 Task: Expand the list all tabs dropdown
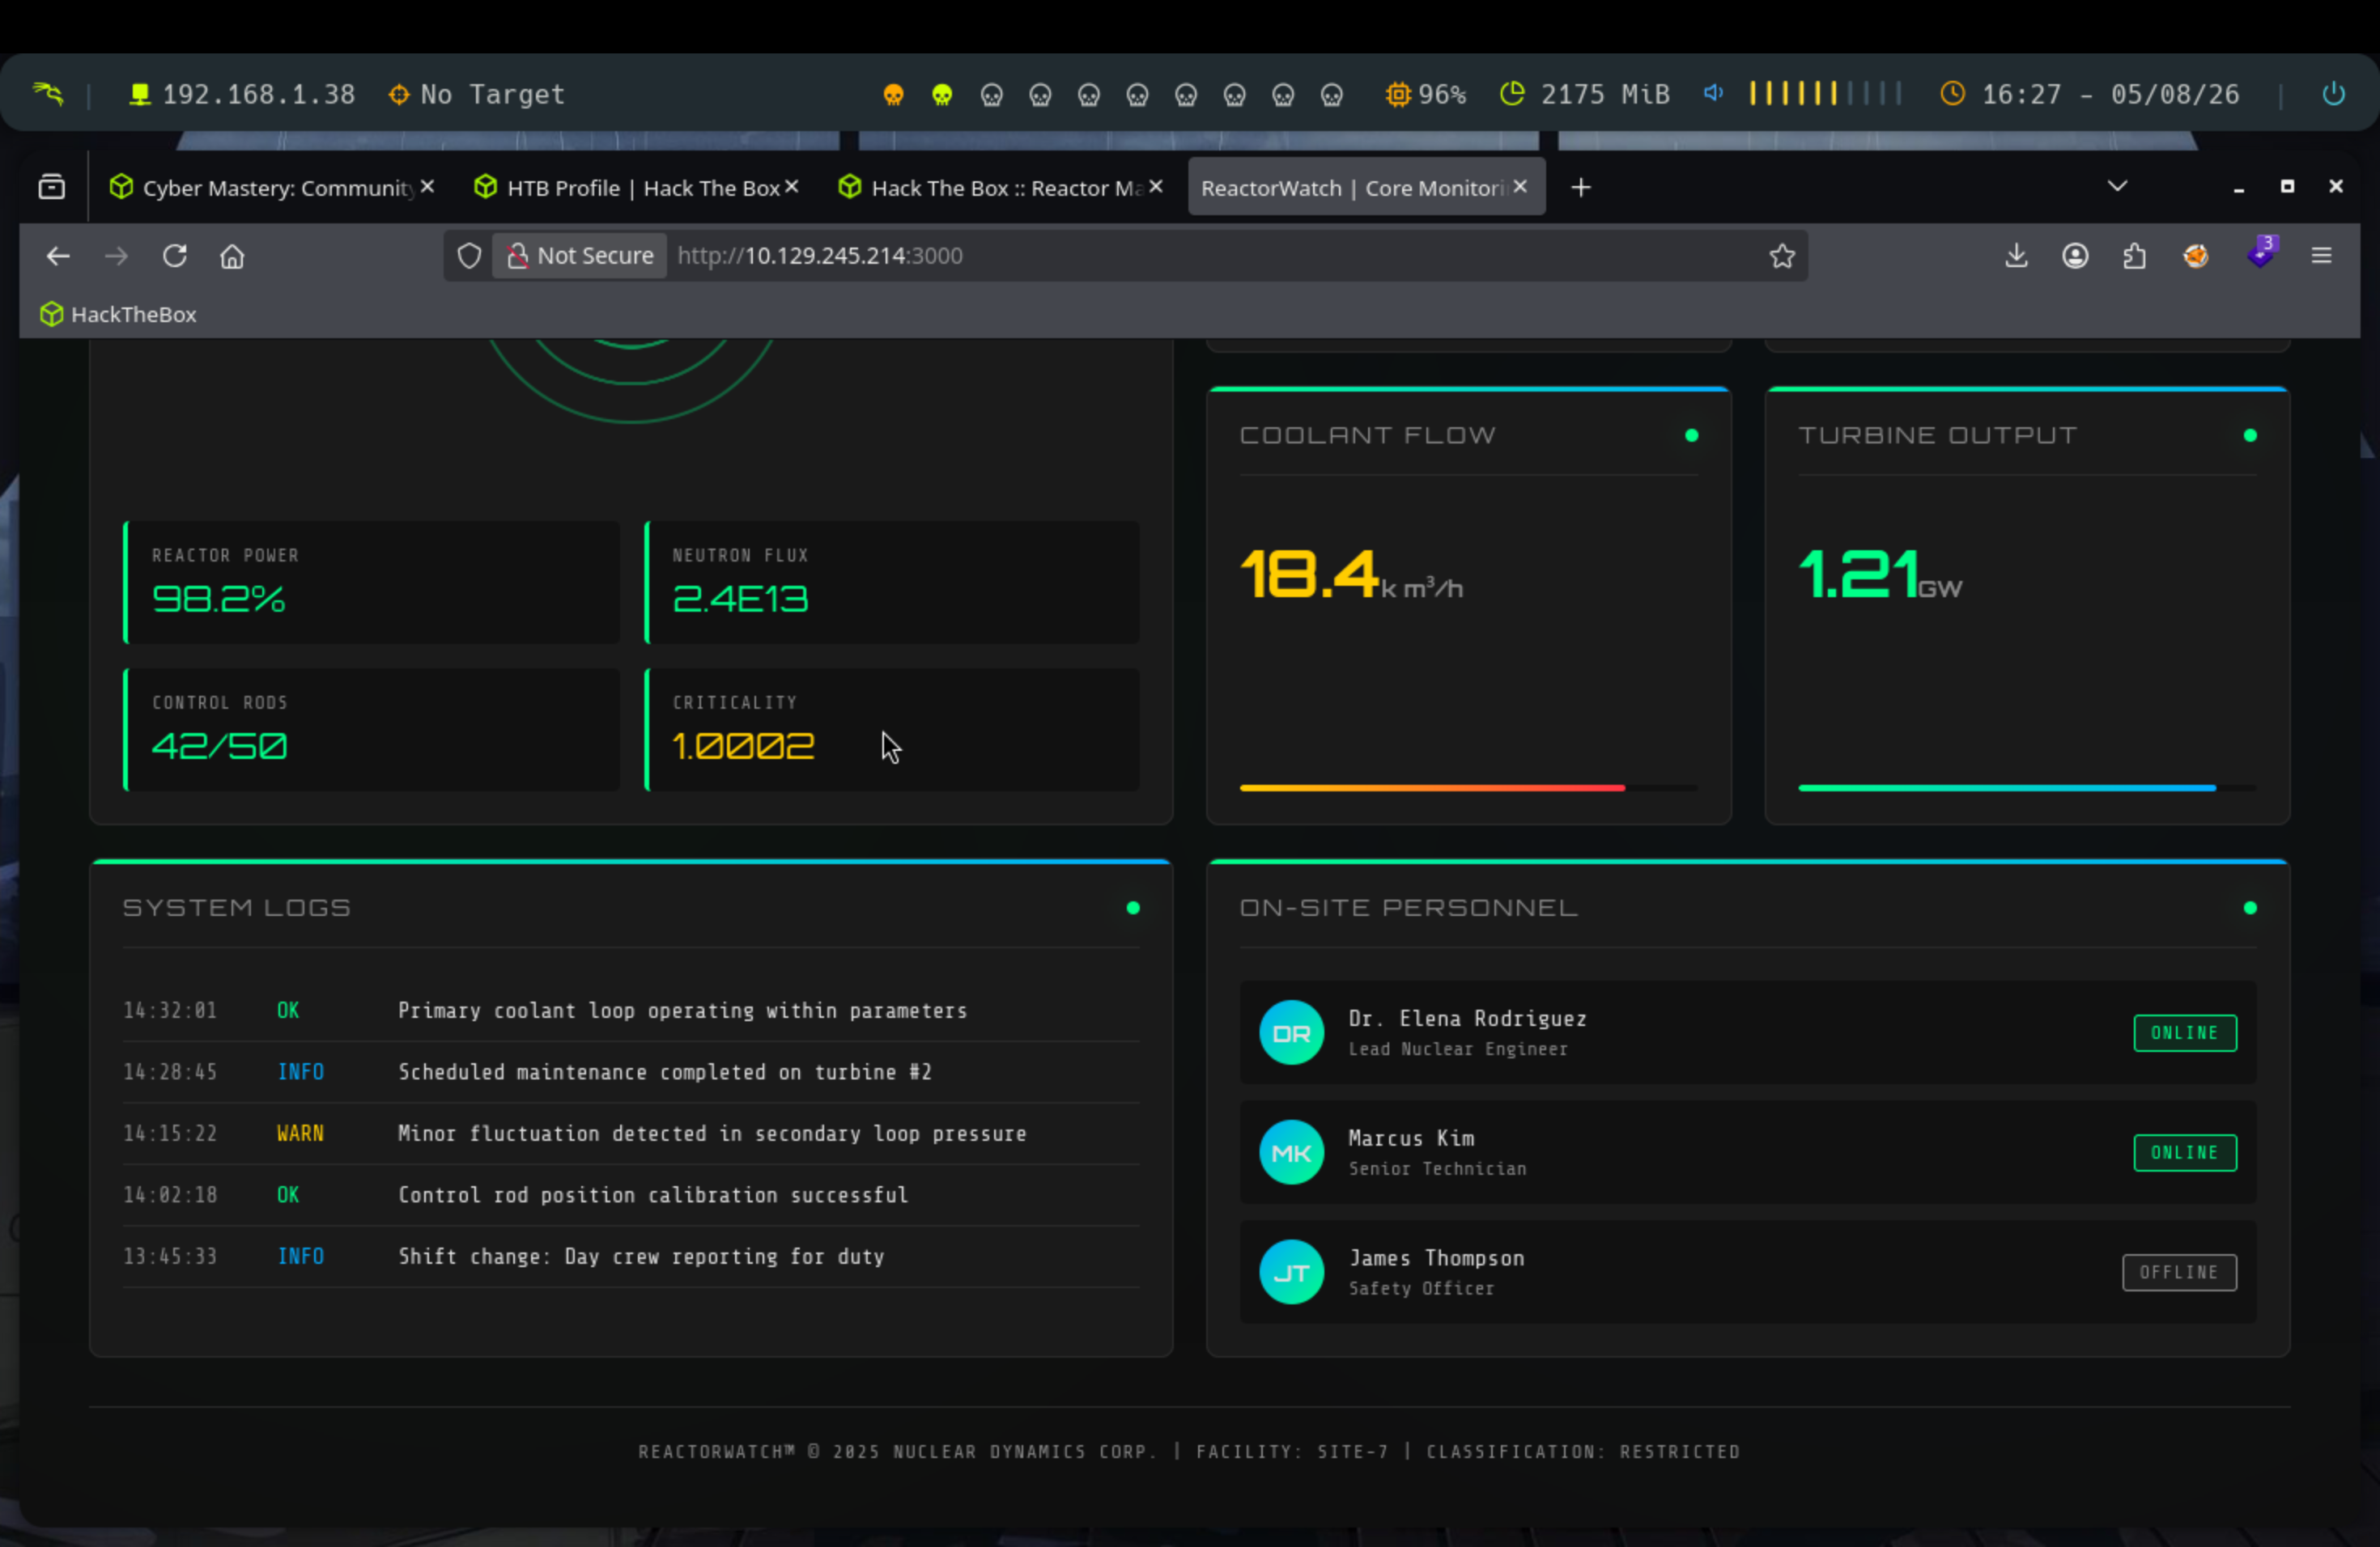2117,187
